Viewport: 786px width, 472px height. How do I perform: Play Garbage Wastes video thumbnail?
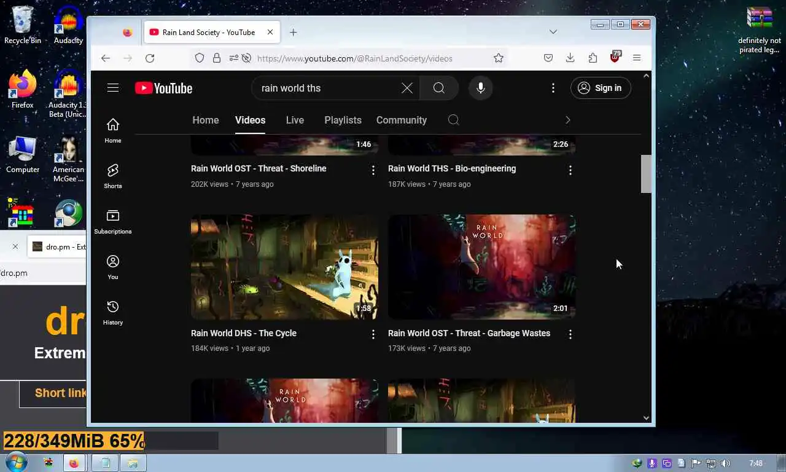(x=481, y=267)
